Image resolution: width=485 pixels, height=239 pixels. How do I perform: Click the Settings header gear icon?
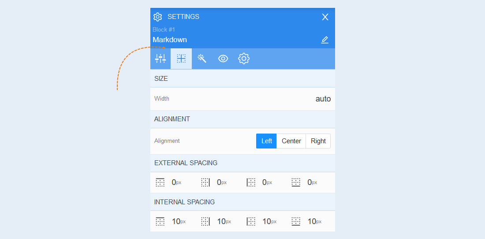coord(158,17)
